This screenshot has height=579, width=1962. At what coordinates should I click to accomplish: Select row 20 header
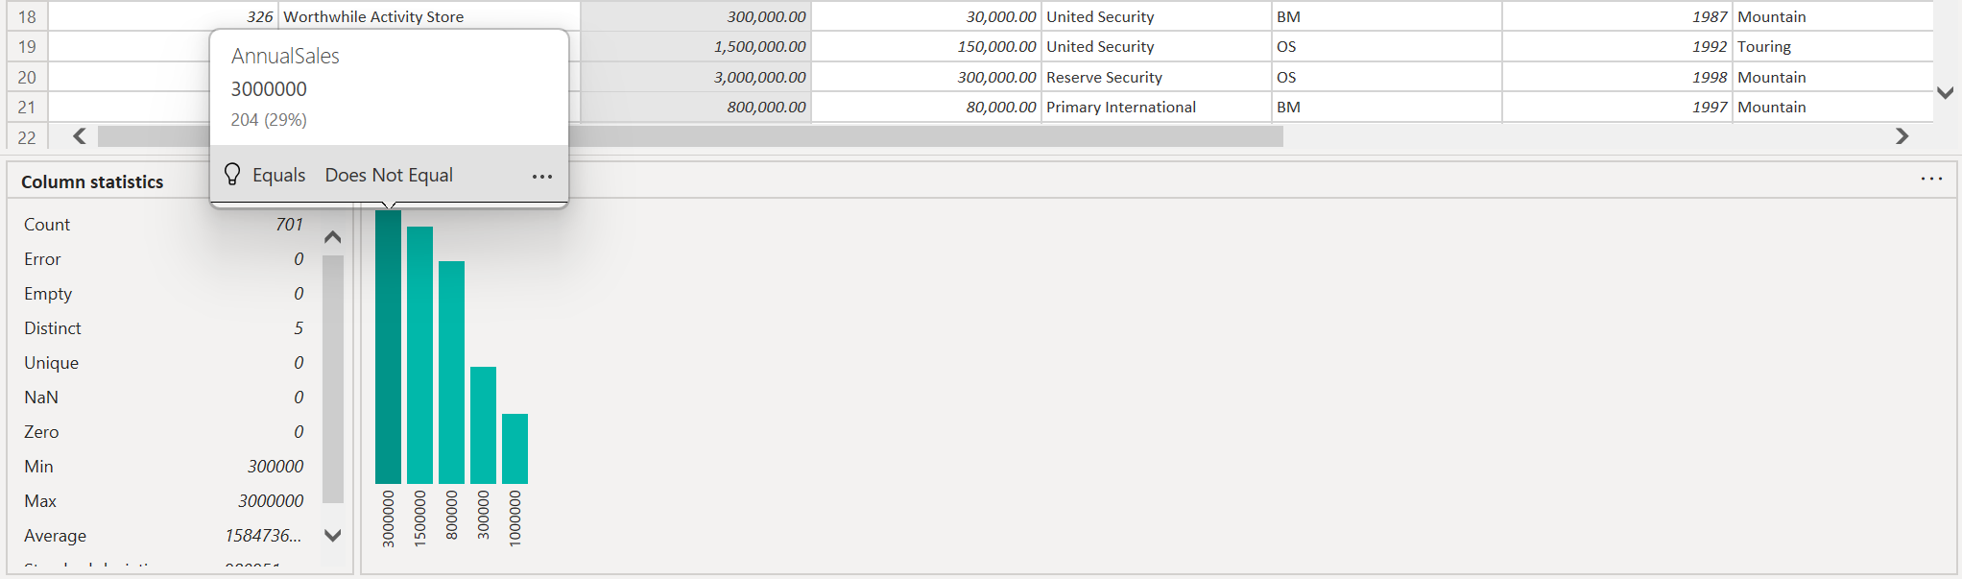[27, 77]
